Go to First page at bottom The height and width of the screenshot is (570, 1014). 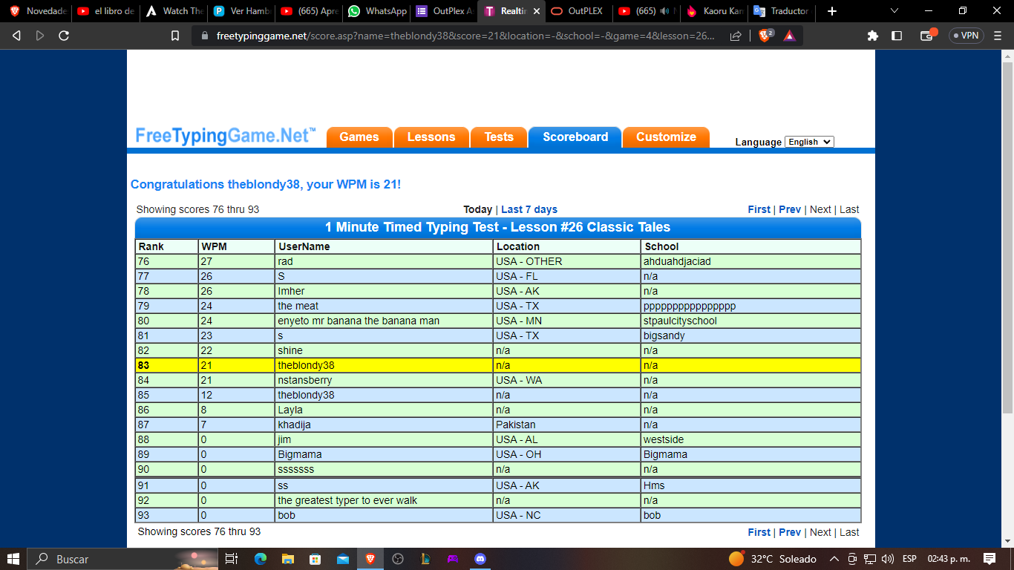(759, 532)
